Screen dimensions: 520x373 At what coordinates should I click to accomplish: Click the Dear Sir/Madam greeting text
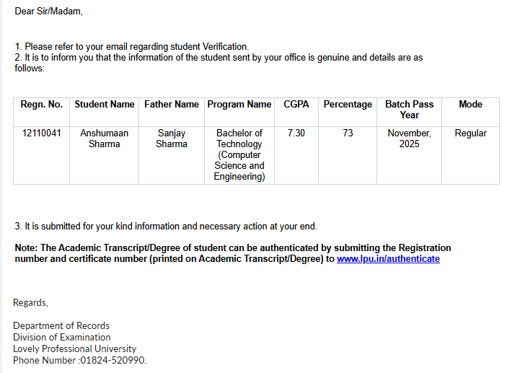click(x=48, y=11)
